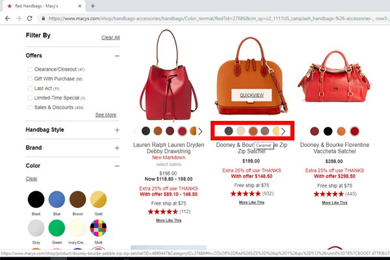Reload the Macy's page
390x260 pixels.
tap(30, 18)
